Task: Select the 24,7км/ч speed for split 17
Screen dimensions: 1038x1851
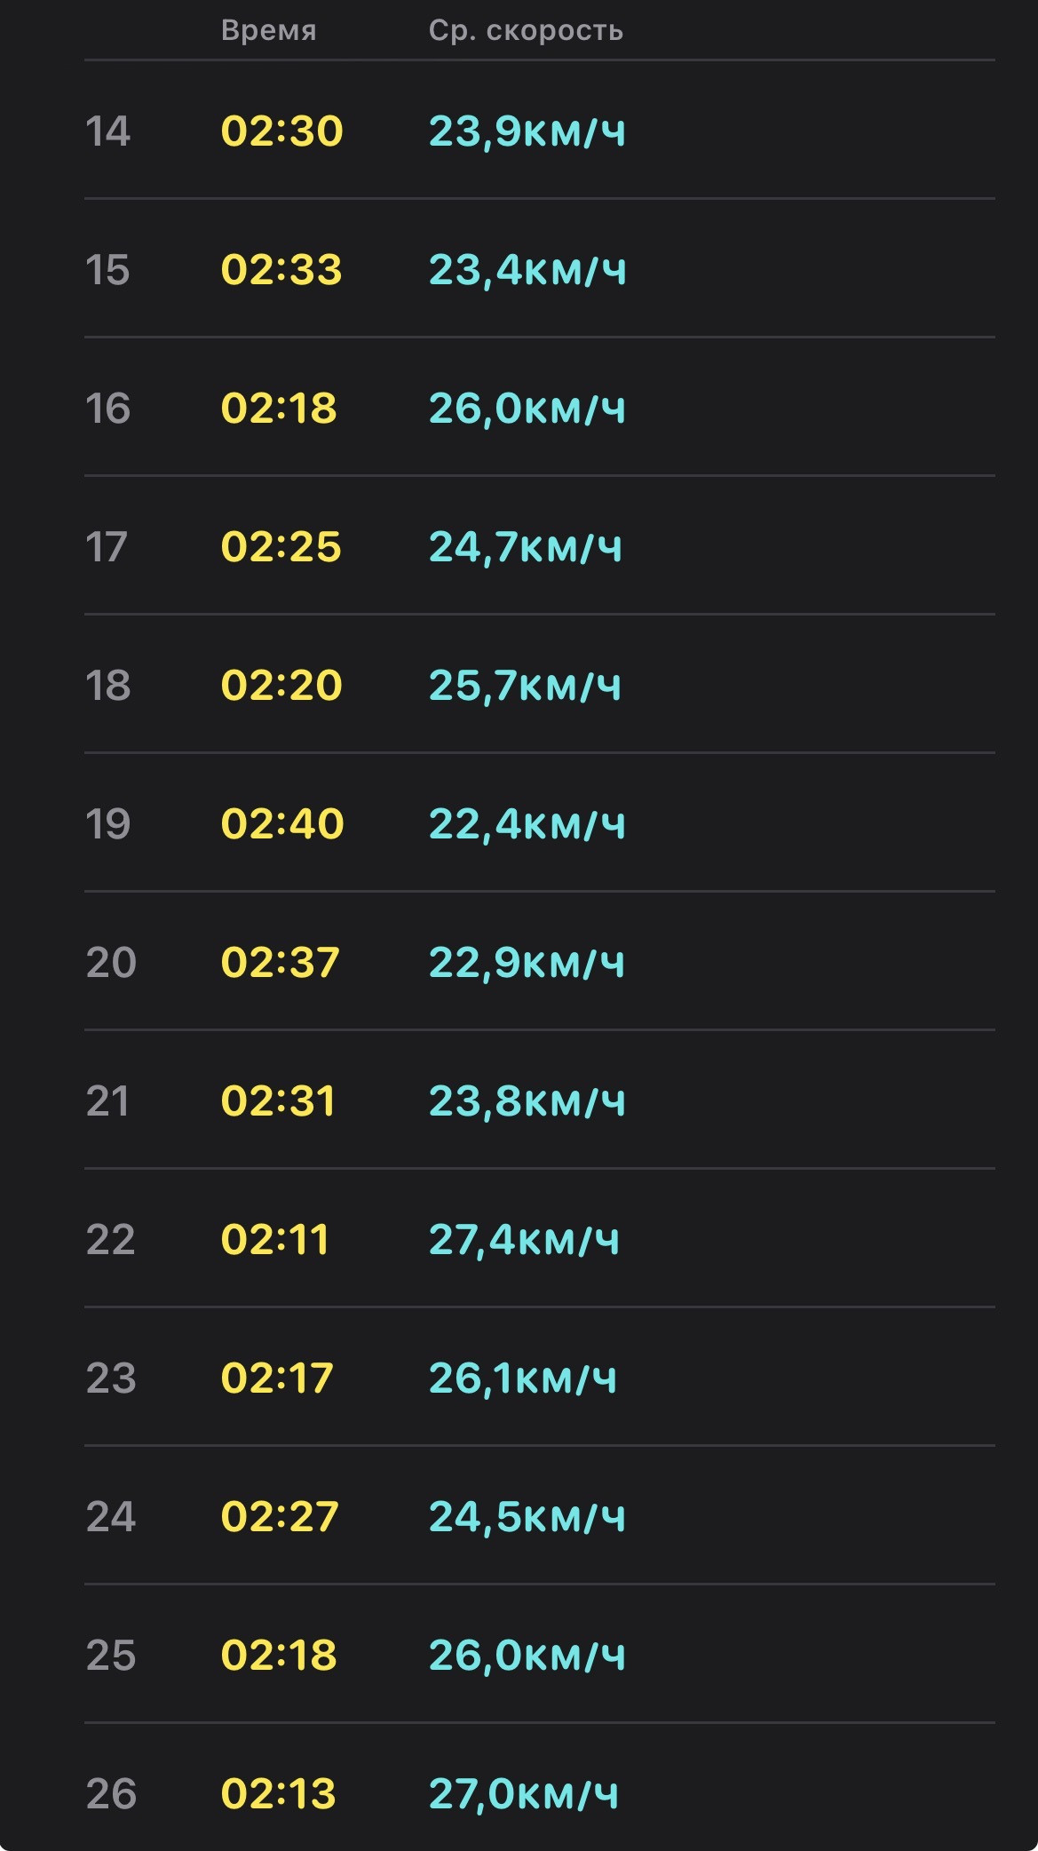Action: point(526,547)
